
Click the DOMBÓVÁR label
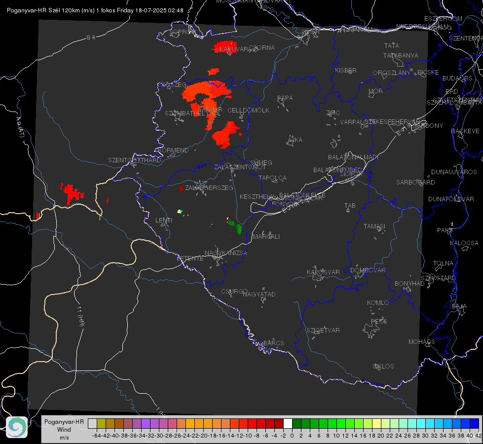[x=368, y=270]
